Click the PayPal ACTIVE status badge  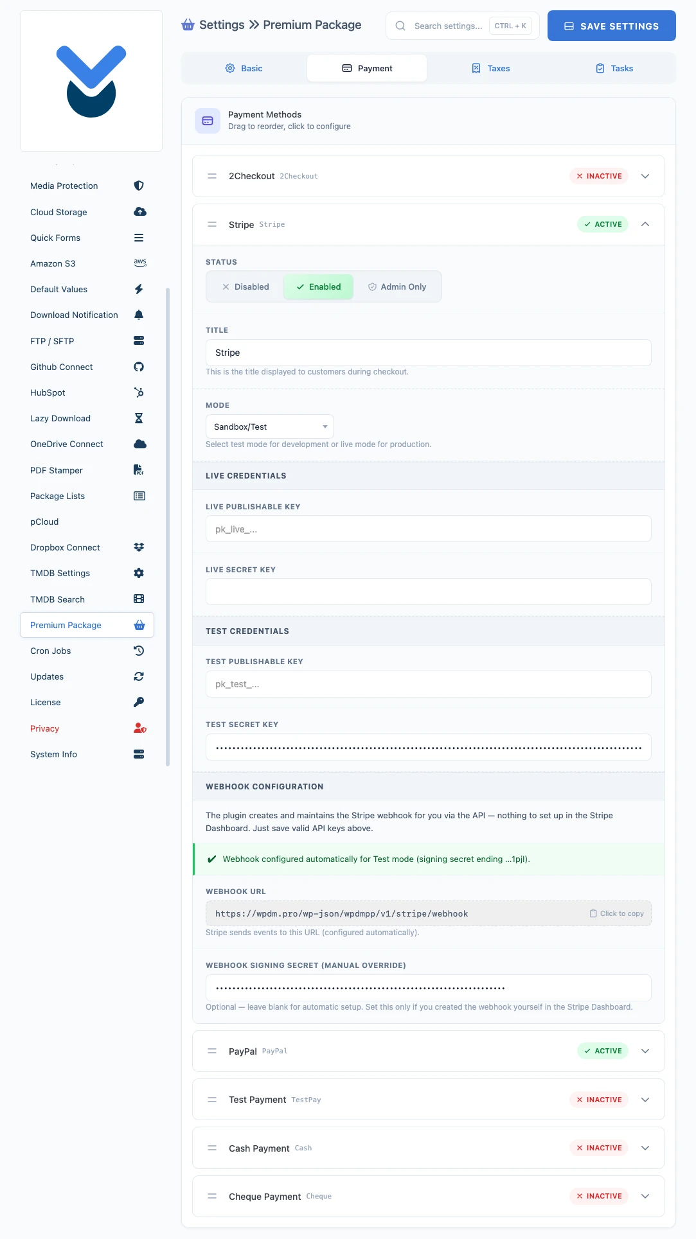(x=603, y=1051)
